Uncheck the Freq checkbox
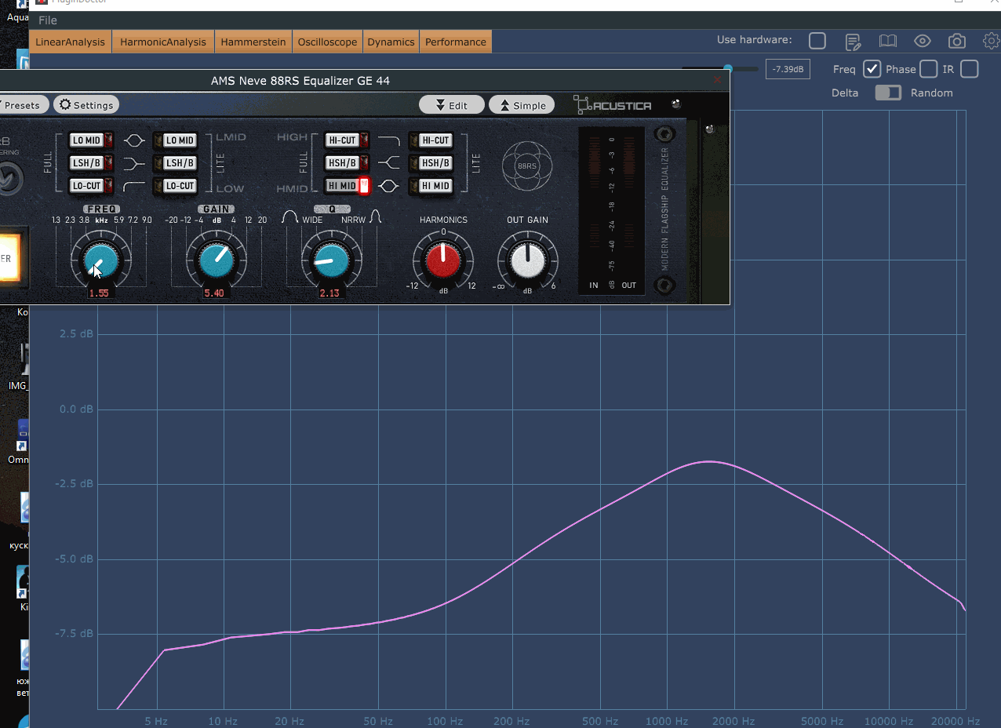Viewport: 1001px width, 728px height. coord(872,69)
